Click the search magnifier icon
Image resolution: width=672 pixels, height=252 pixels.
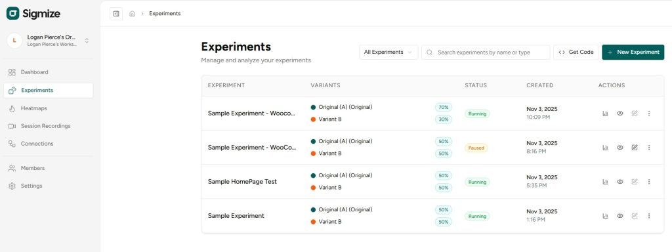point(430,52)
